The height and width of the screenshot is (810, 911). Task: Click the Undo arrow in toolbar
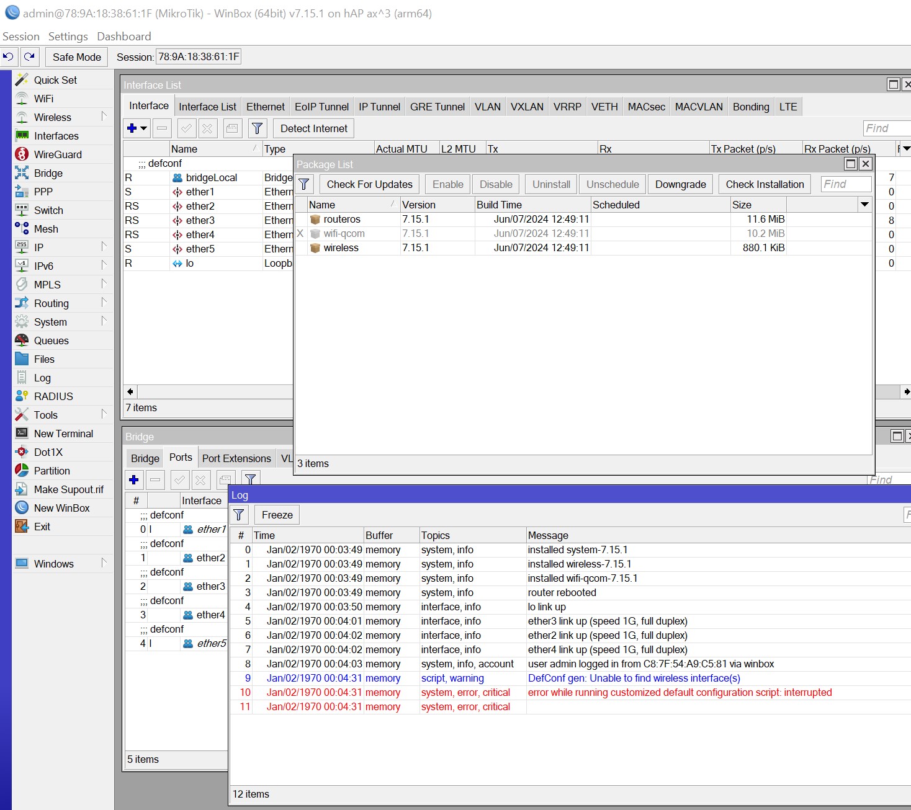9,57
